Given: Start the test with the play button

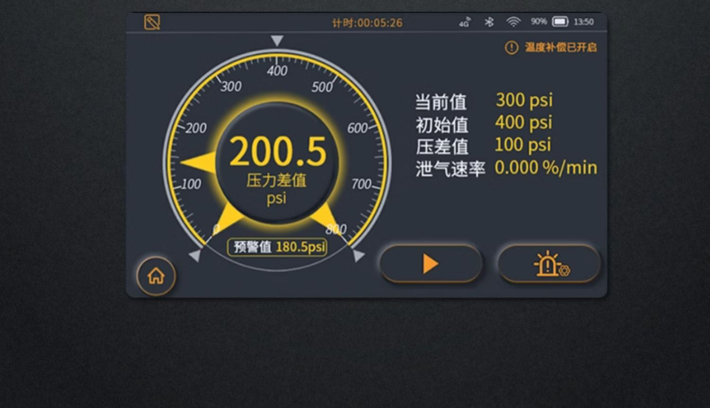Looking at the screenshot, I should 430,264.
